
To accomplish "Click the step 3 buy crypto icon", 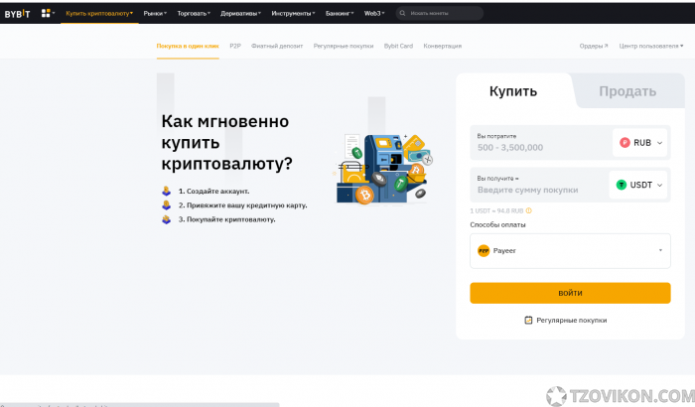I will pos(166,219).
